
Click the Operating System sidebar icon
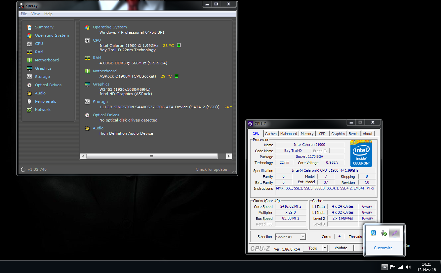coord(29,35)
